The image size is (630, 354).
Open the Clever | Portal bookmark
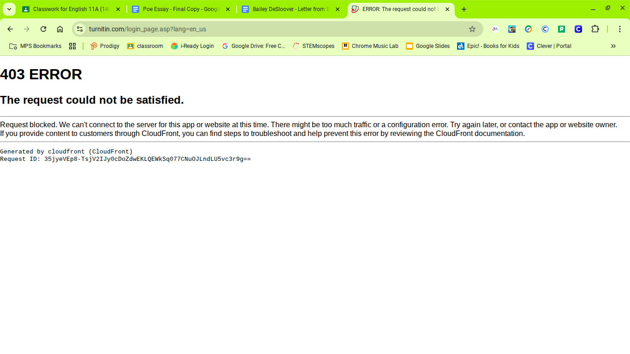click(x=549, y=46)
